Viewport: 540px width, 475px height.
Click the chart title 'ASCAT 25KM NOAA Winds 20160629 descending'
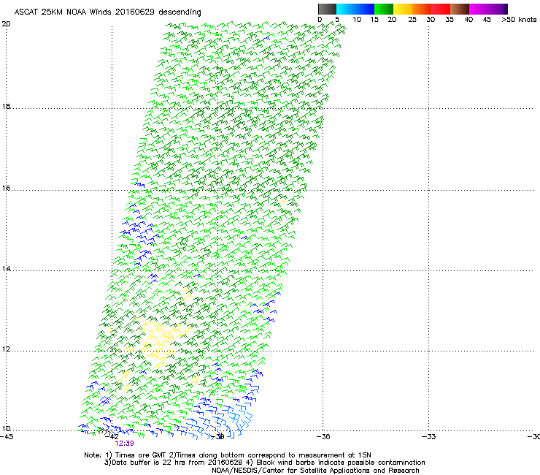pyautogui.click(x=107, y=12)
